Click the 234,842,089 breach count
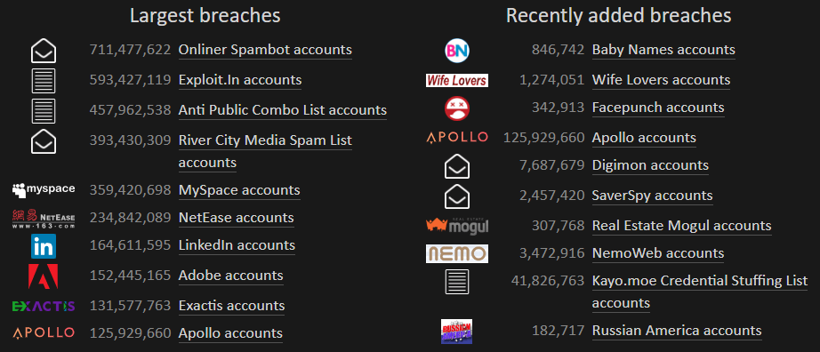This screenshot has height=352, width=820. click(130, 218)
